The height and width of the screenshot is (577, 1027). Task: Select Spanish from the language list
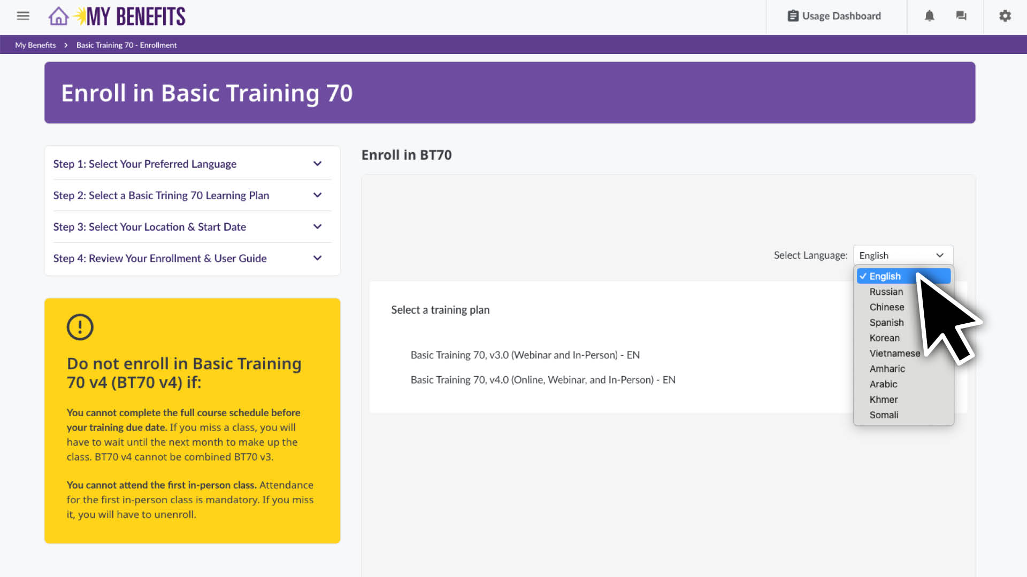886,322
